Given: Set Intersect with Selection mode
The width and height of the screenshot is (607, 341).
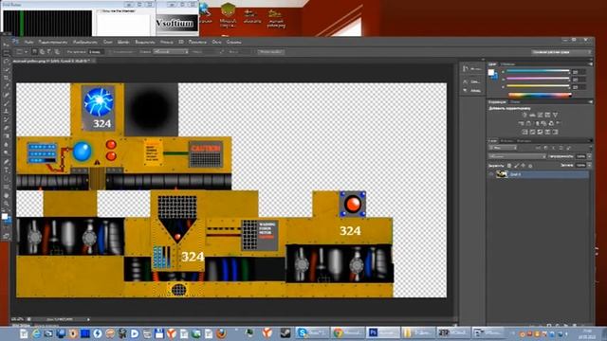Looking at the screenshot, I should pos(57,51).
